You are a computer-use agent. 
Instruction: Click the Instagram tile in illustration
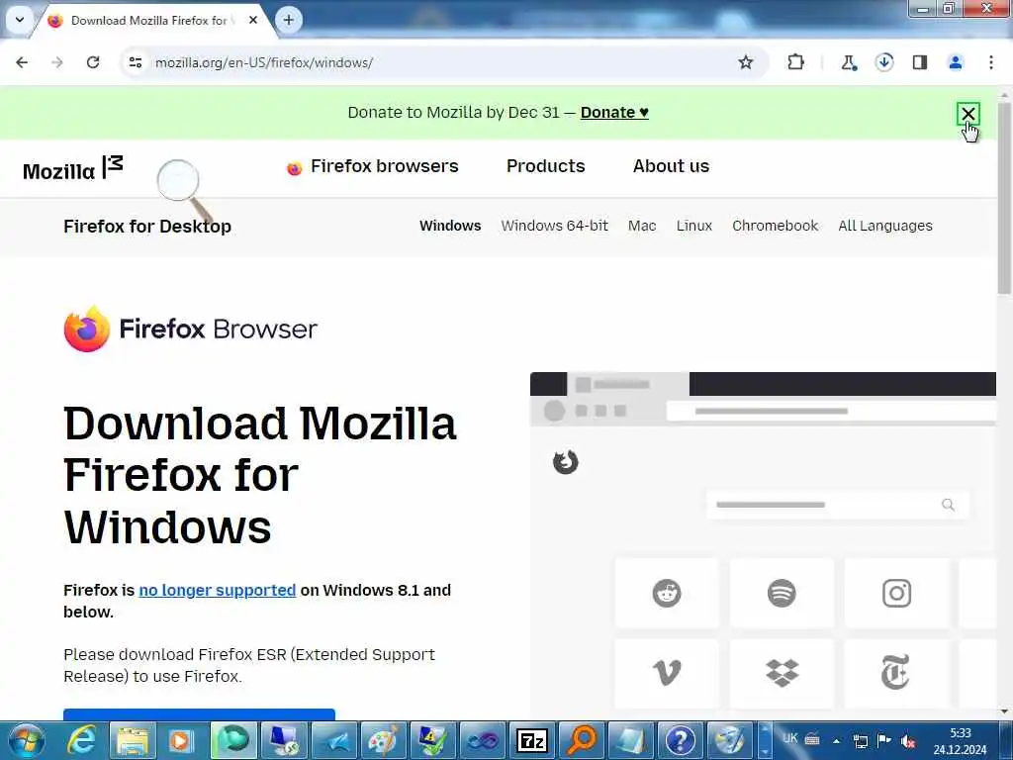tap(896, 594)
